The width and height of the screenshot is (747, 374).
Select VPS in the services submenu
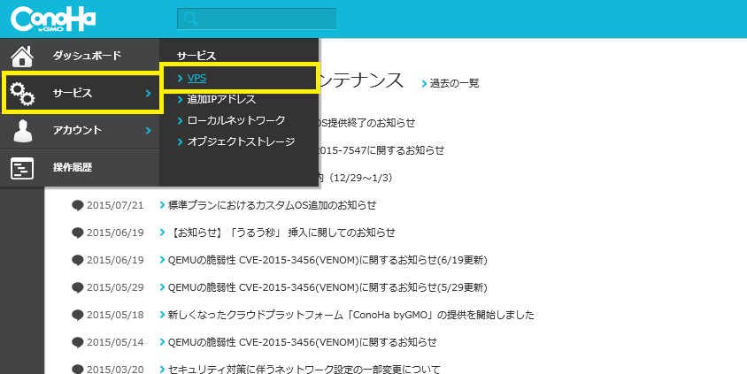coord(196,78)
